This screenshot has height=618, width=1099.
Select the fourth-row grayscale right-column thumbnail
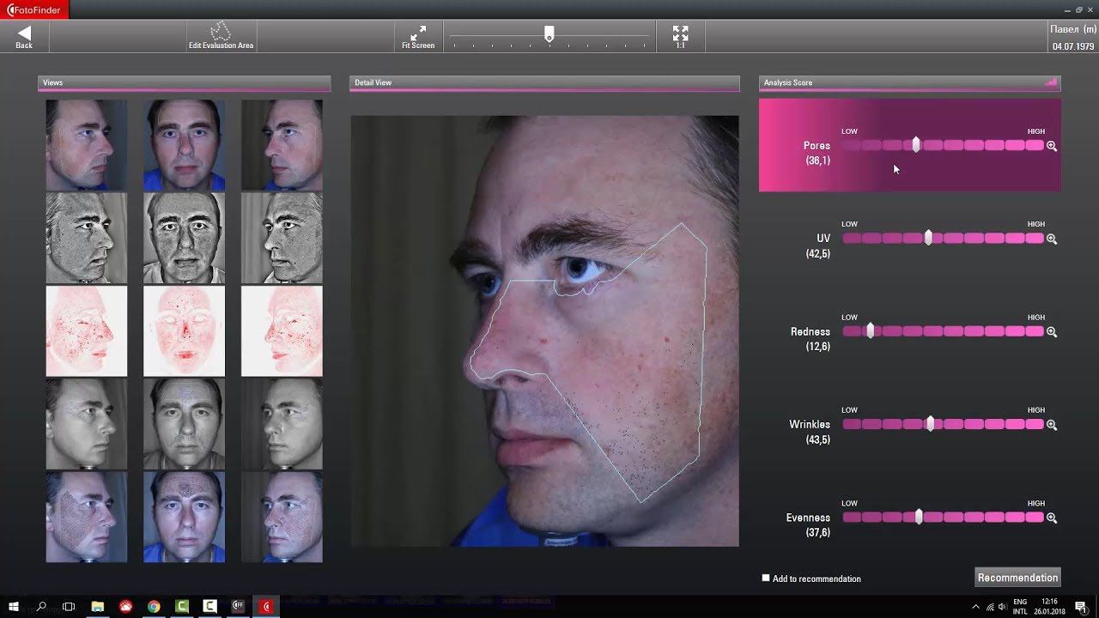282,424
